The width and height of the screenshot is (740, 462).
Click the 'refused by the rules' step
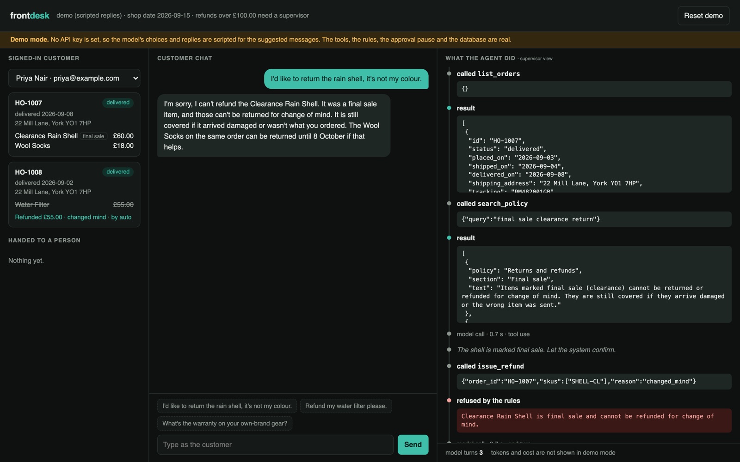click(488, 401)
